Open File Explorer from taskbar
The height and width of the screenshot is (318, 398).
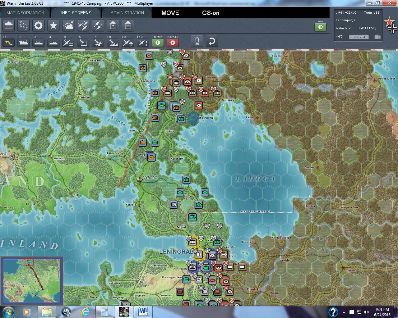tap(47, 311)
